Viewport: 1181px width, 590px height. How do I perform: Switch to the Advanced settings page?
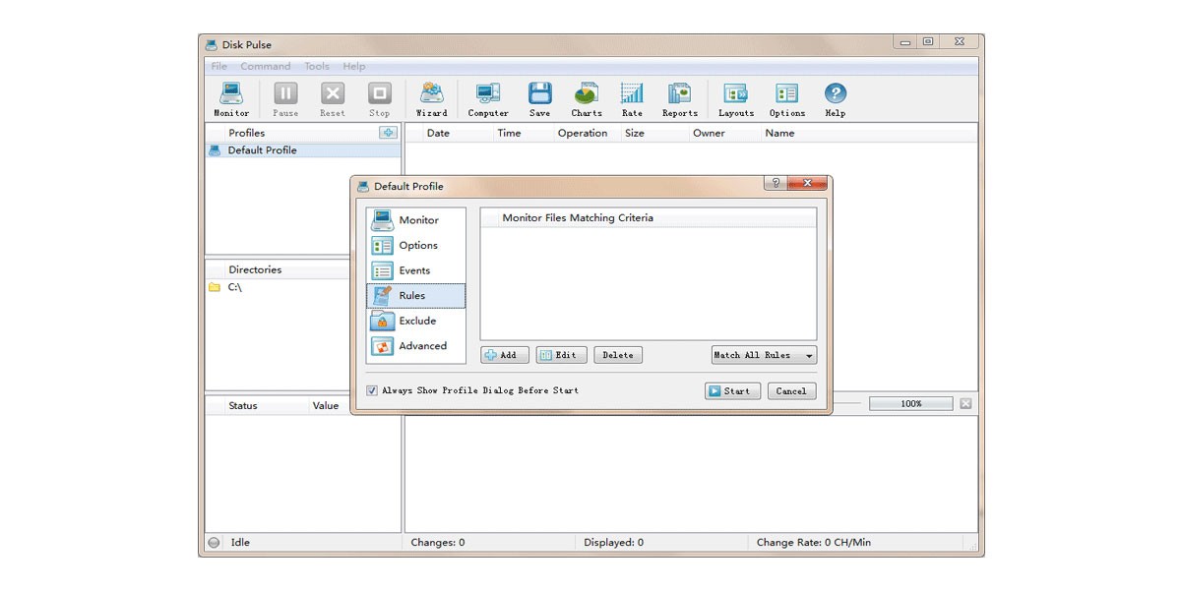tap(416, 346)
